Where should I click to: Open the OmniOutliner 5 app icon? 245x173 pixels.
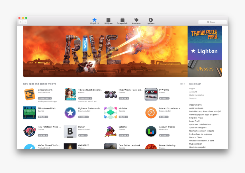pyautogui.click(x=30, y=94)
